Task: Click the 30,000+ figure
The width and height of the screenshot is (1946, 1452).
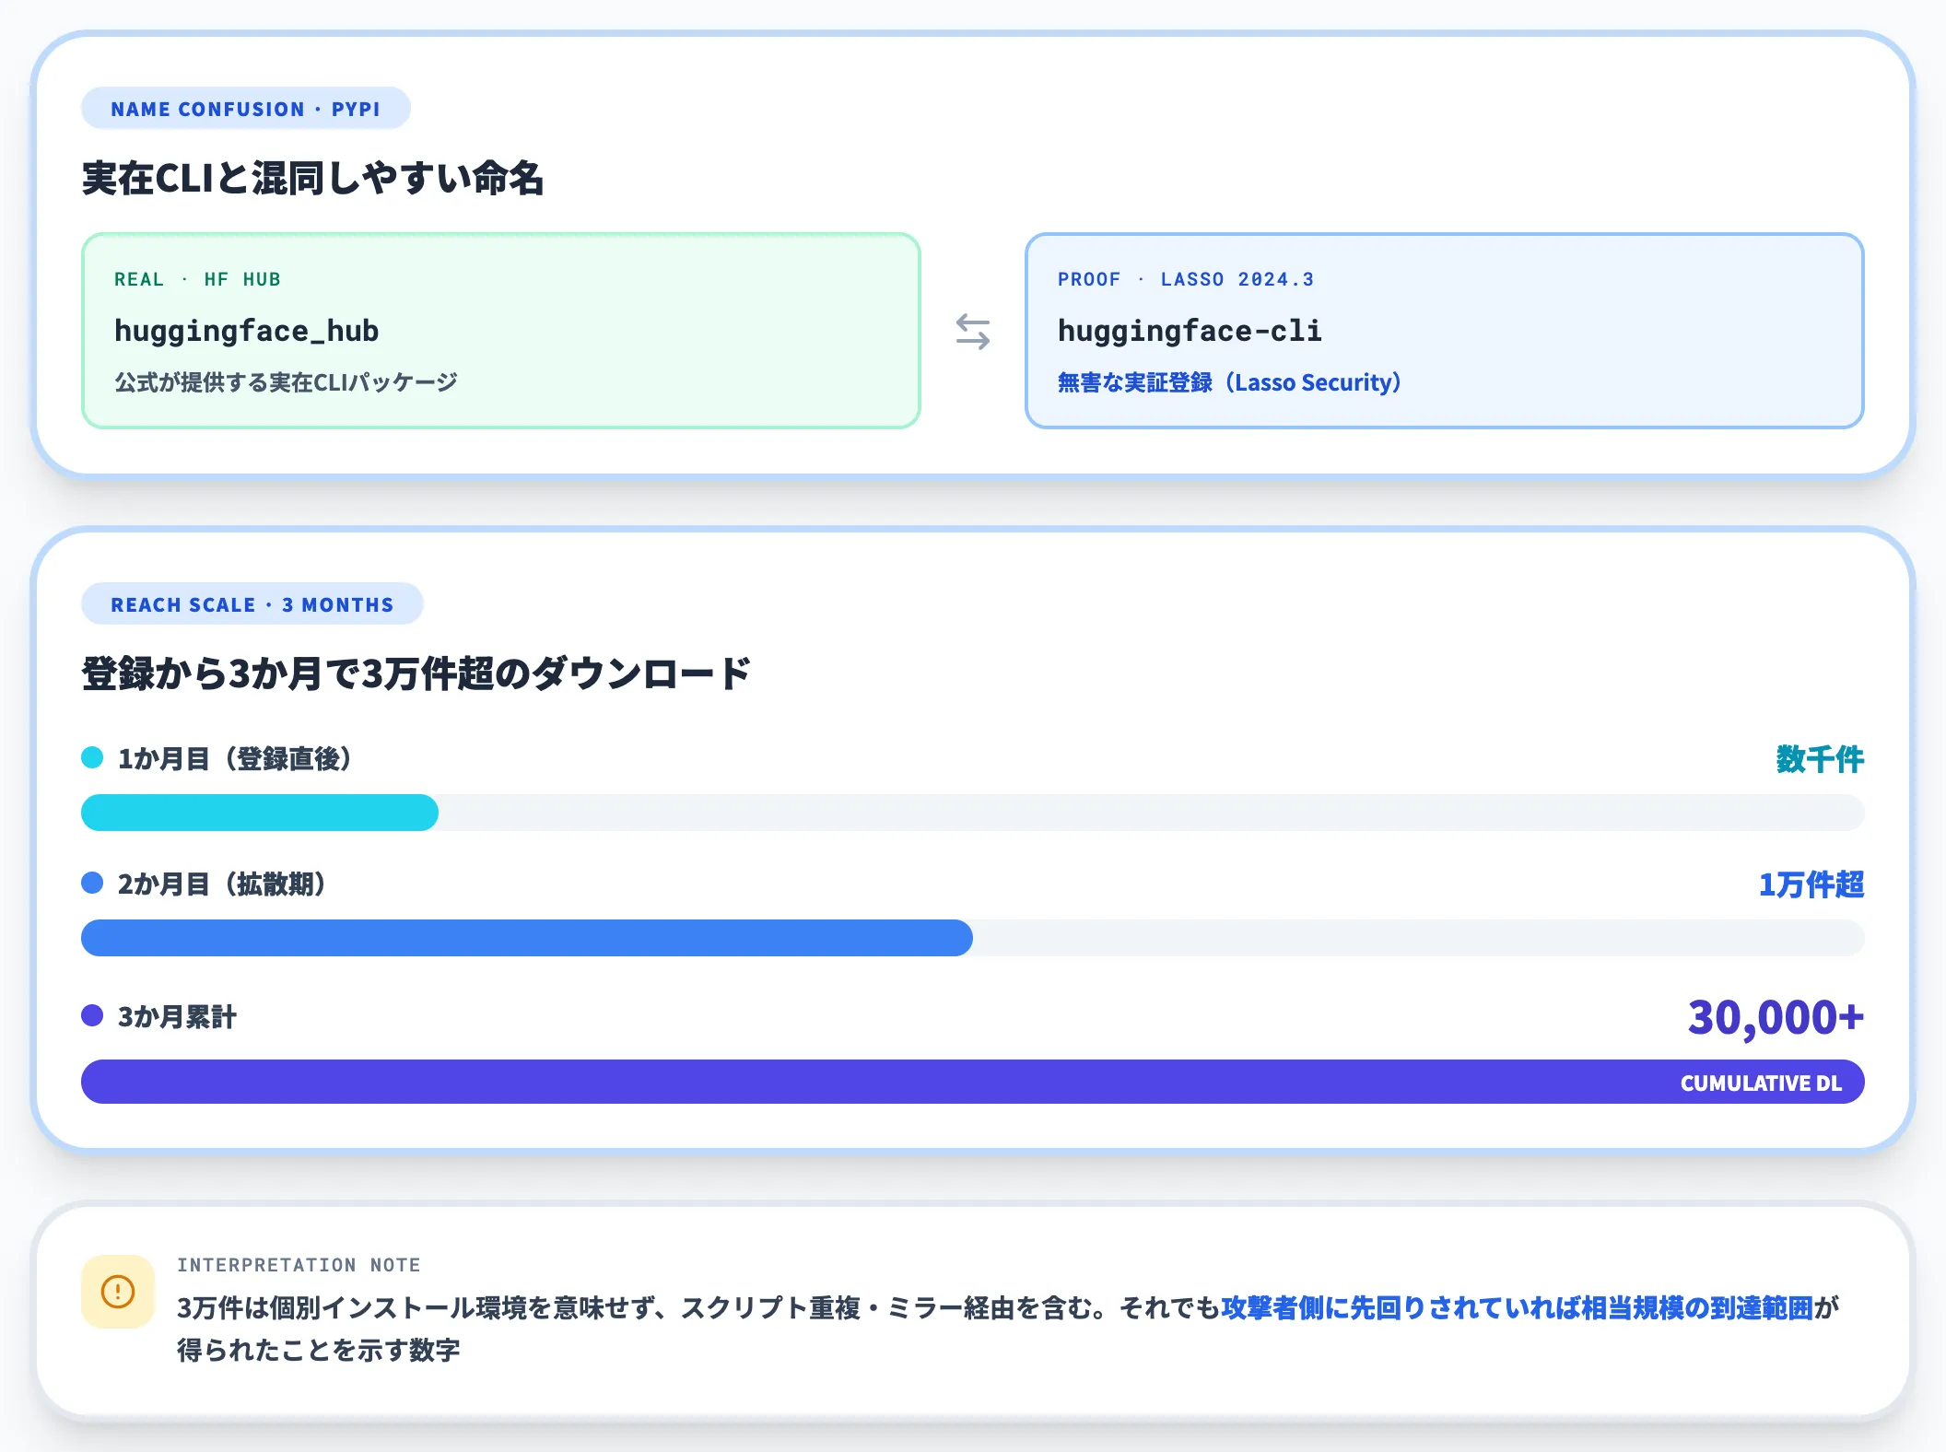Action: [1776, 1017]
